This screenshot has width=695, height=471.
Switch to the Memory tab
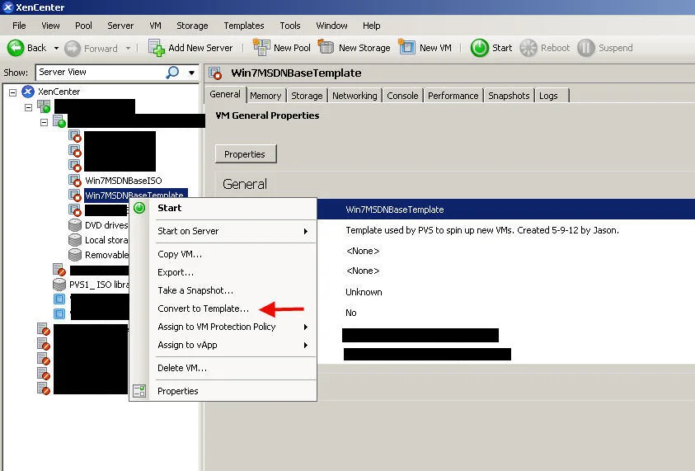click(x=265, y=96)
